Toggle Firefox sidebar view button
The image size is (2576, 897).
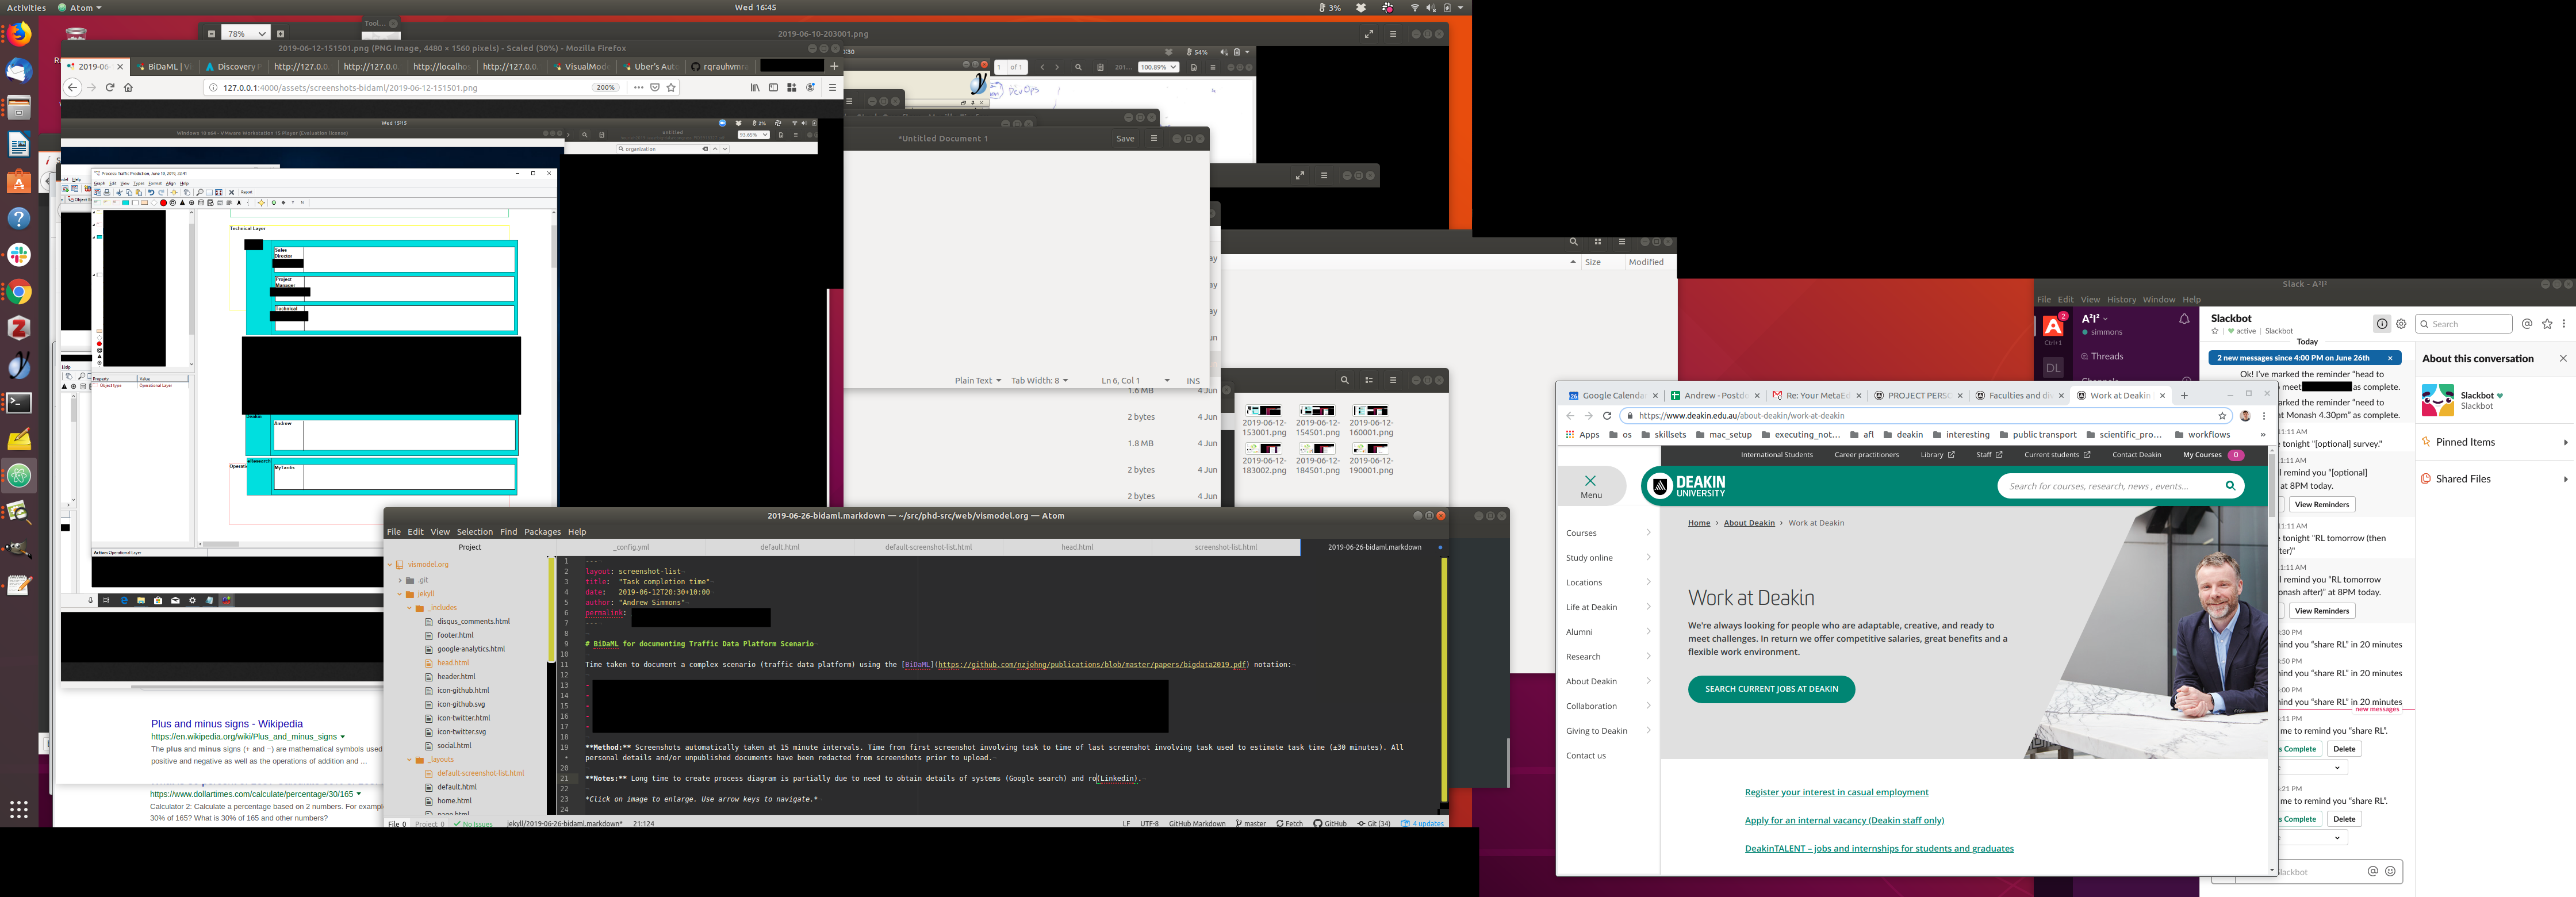click(x=773, y=88)
